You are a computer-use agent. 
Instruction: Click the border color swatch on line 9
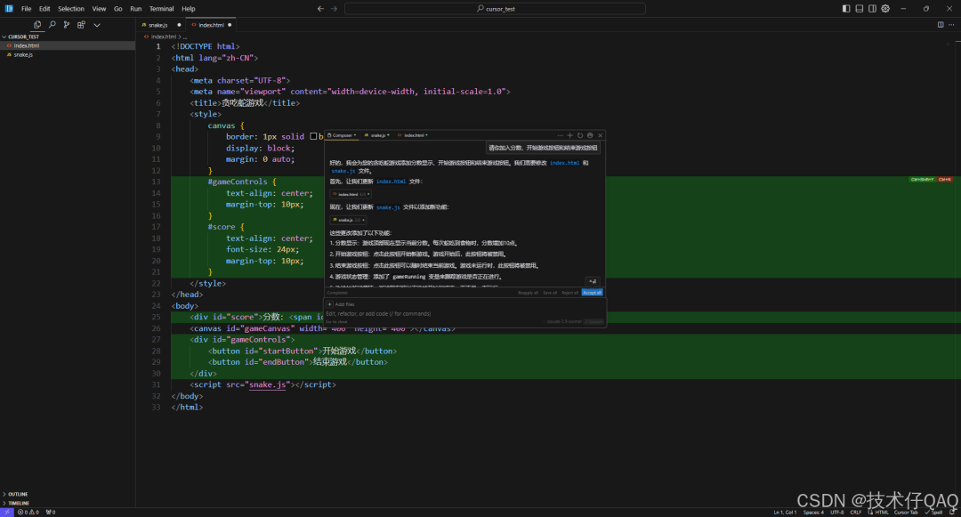click(x=313, y=137)
